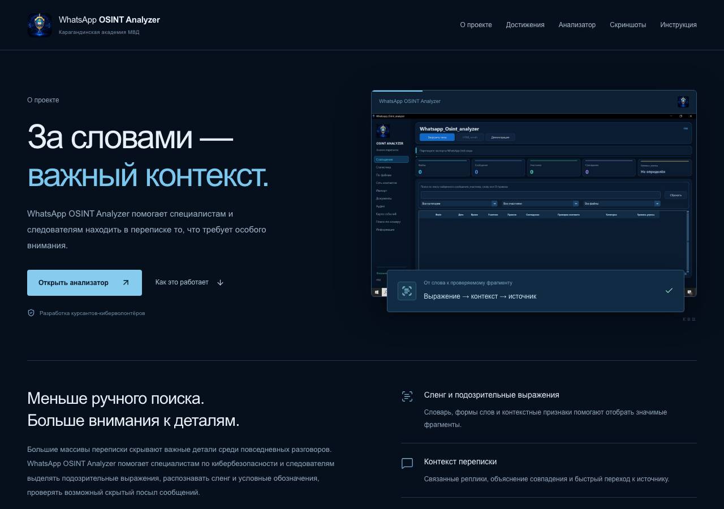Viewport: 724px width, 509px height.
Task: Click the down arrow beside «Как это работает»
Action: [x=221, y=283]
